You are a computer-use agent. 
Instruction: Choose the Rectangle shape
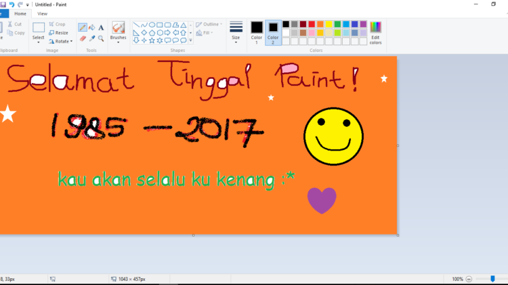pyautogui.click(x=160, y=25)
